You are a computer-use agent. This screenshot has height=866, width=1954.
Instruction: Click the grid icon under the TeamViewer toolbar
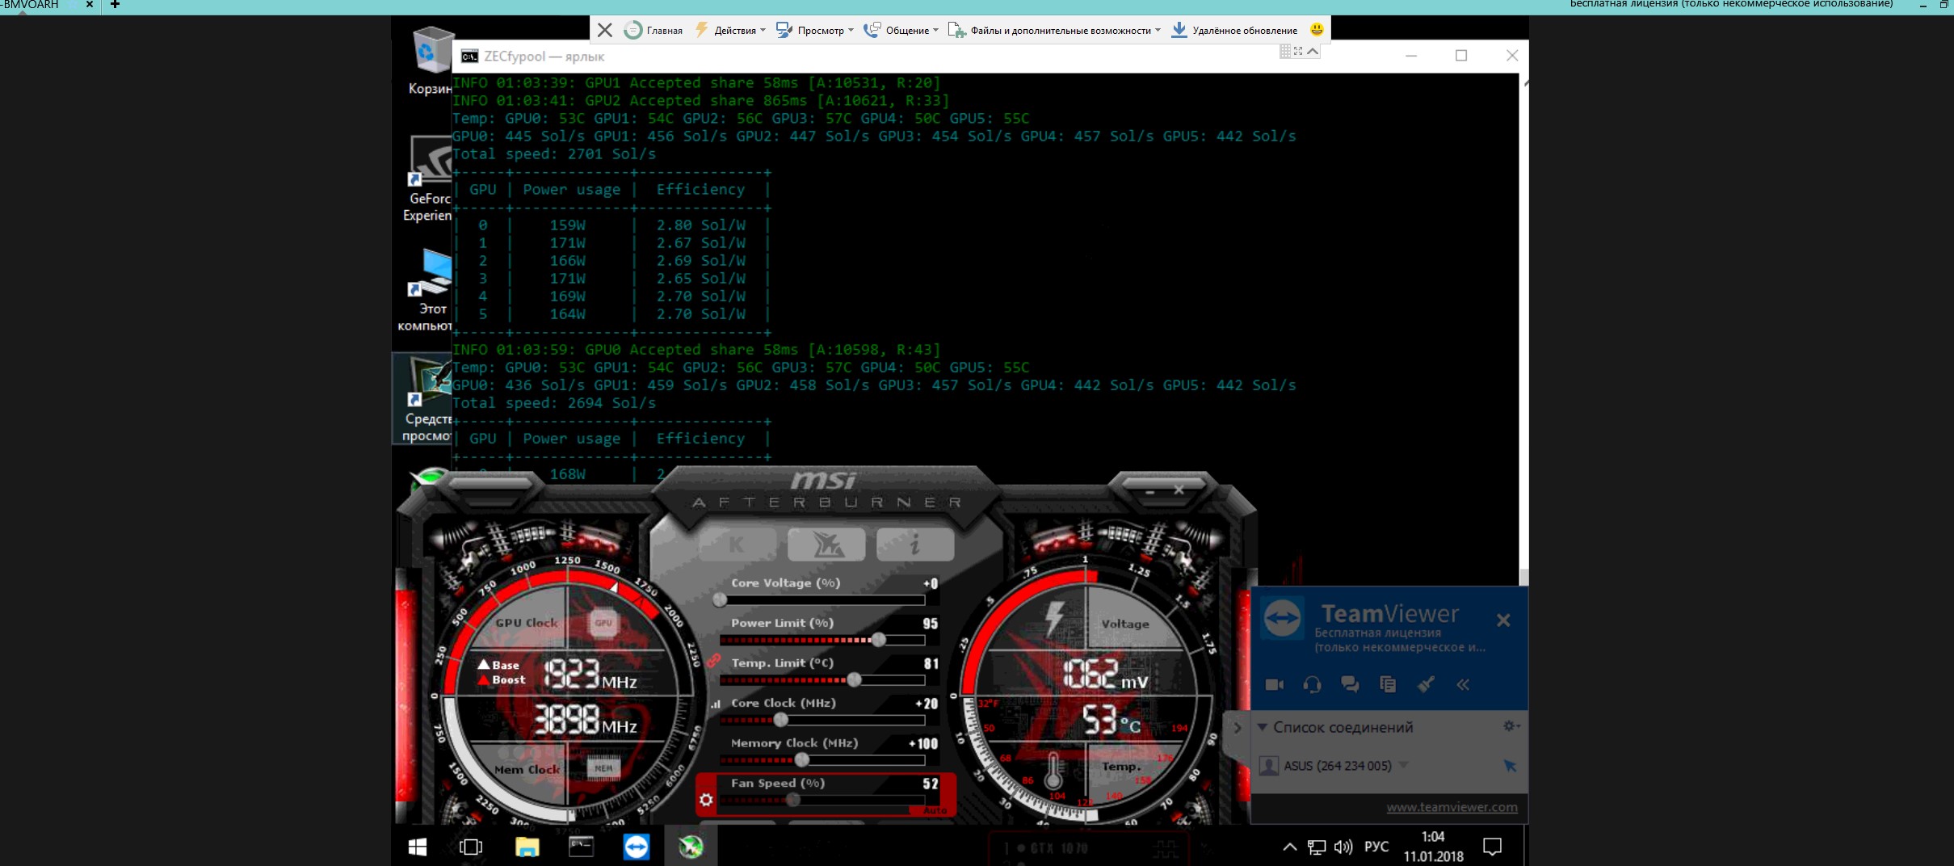1284,51
